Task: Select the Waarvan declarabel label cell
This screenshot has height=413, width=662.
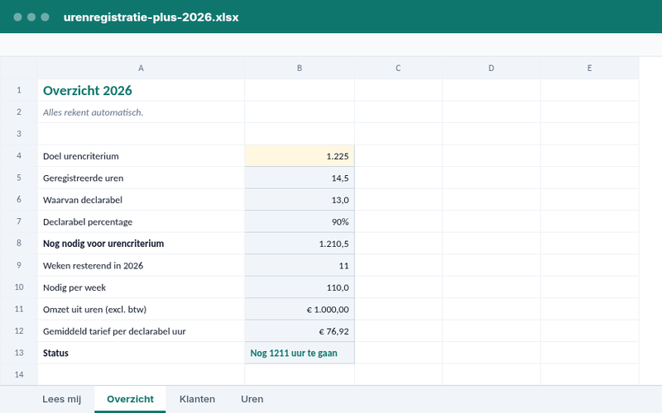Action: 141,200
